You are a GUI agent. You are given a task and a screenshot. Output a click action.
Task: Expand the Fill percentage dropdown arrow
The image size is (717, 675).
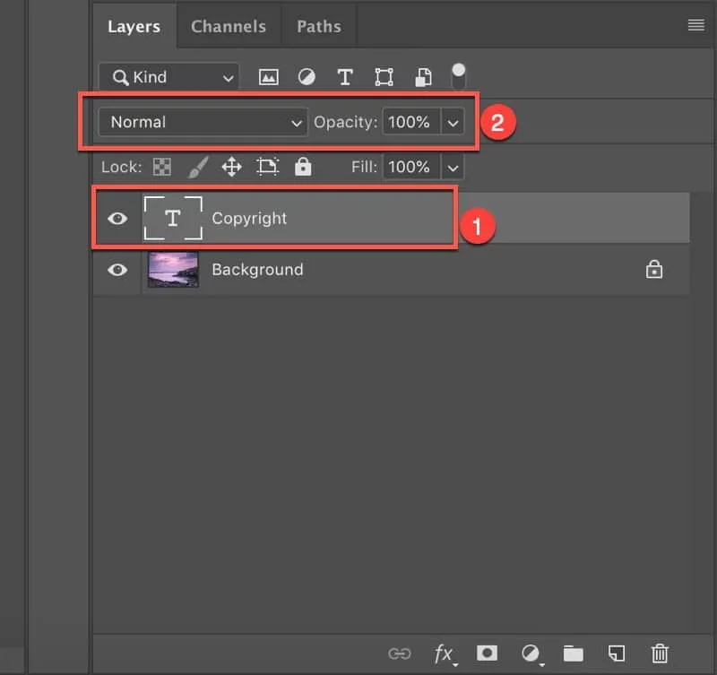click(x=453, y=167)
